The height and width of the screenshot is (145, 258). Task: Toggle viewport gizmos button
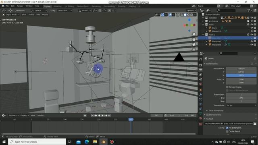(x=162, y=15)
